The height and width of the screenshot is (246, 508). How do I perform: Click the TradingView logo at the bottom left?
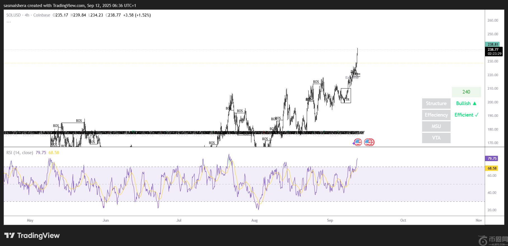[32, 236]
